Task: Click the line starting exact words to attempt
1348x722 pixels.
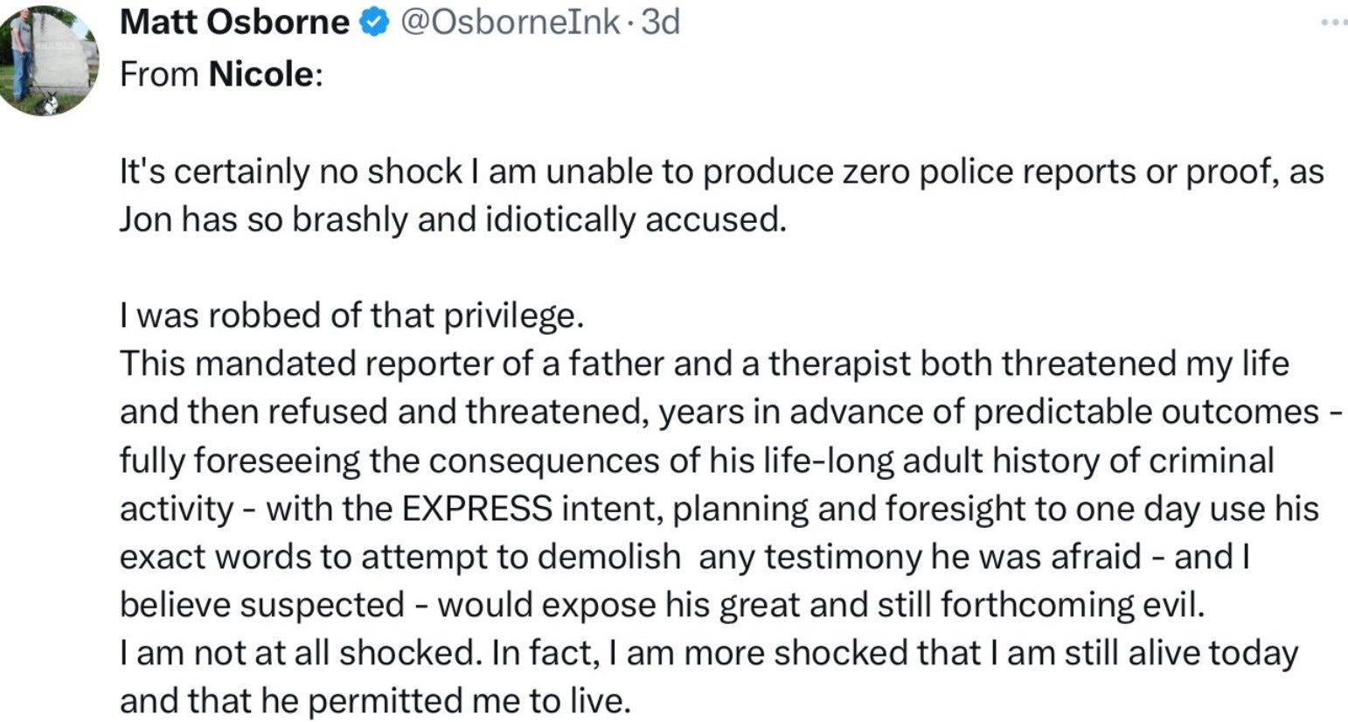Action: point(684,556)
